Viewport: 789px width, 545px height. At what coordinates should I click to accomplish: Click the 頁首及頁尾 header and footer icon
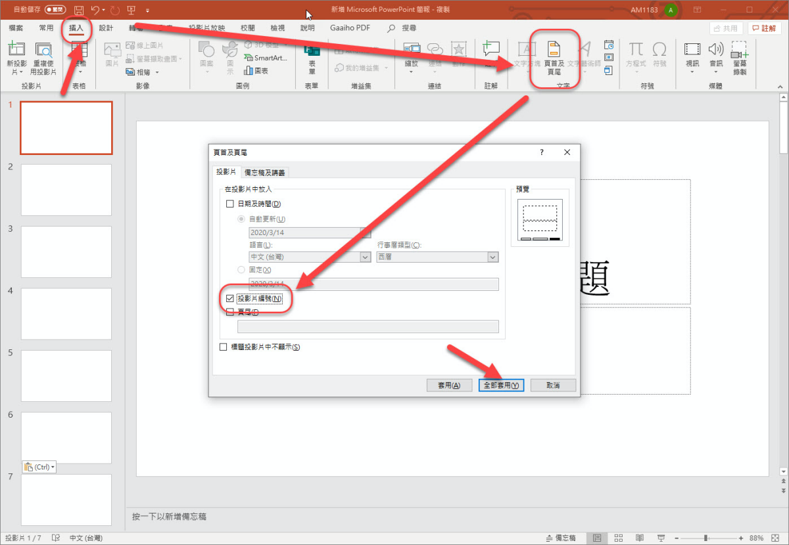point(554,49)
